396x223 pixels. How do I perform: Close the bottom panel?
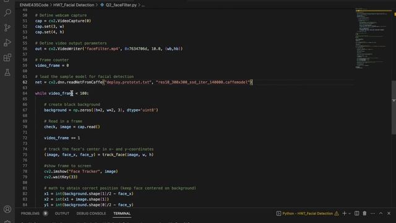point(389,213)
